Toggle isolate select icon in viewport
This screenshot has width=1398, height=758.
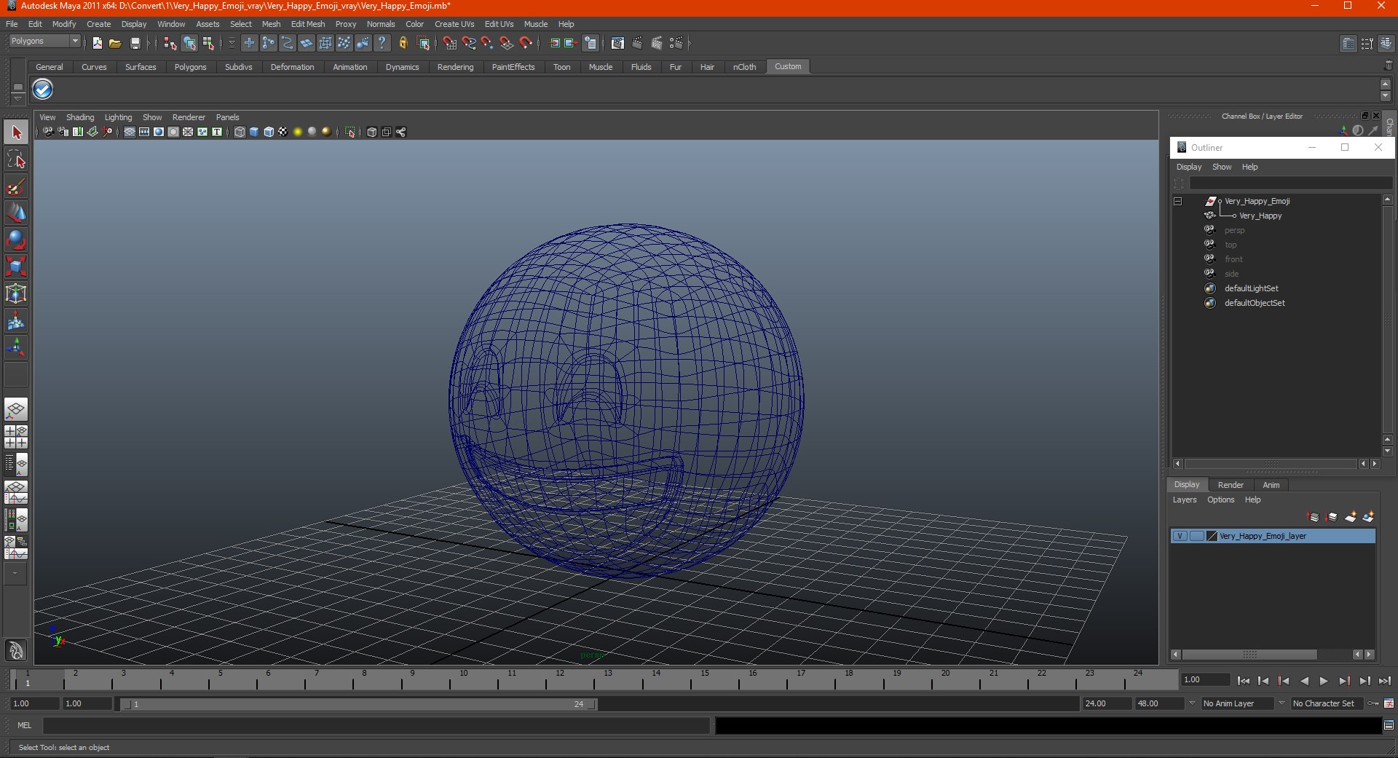[x=350, y=132]
